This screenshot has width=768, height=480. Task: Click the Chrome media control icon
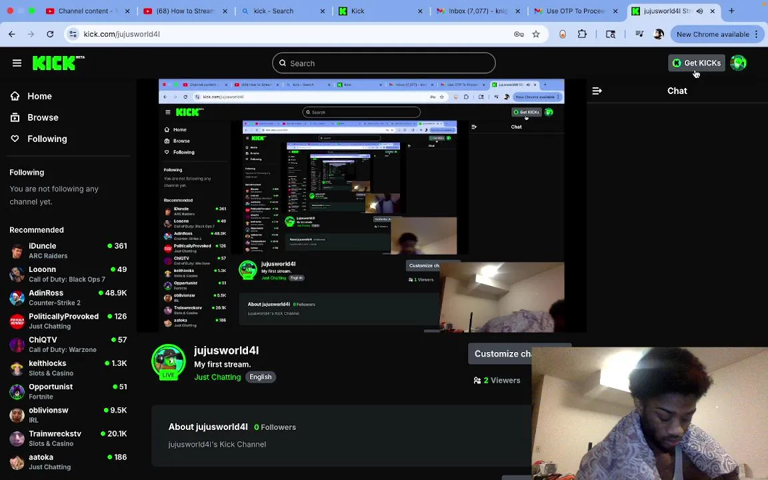(639, 34)
